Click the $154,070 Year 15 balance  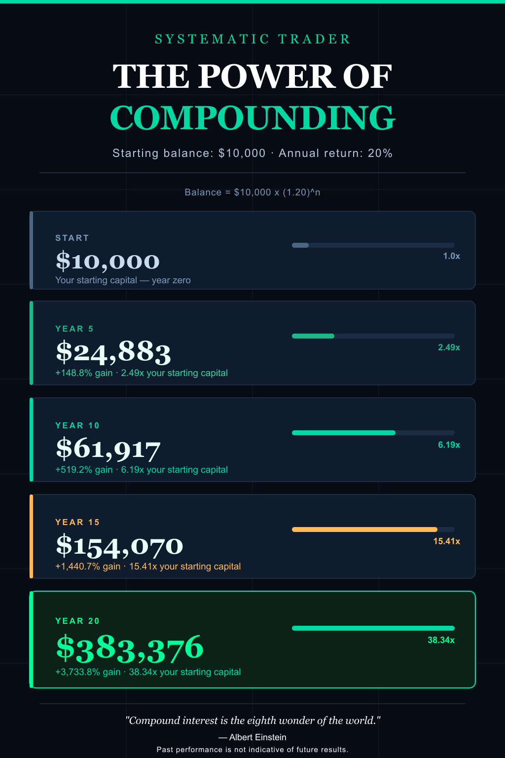click(x=119, y=545)
